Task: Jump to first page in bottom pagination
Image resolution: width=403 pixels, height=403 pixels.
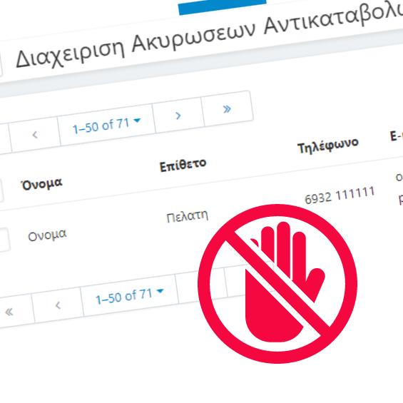Action: 9,312
